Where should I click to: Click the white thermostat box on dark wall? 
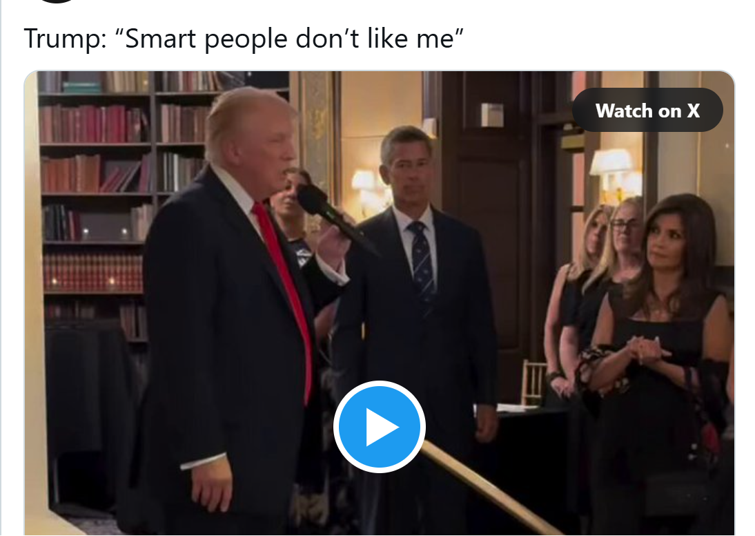(491, 115)
